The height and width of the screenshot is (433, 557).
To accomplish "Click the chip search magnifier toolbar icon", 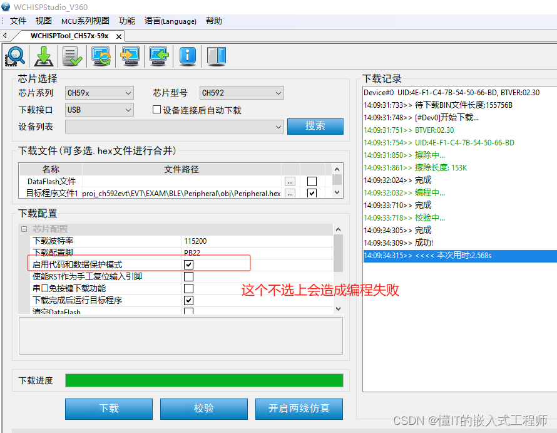I will 15,56.
